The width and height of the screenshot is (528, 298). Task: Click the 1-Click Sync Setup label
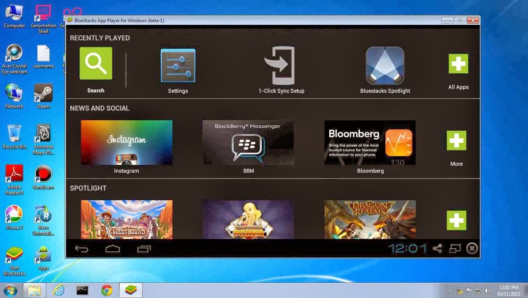(x=281, y=91)
